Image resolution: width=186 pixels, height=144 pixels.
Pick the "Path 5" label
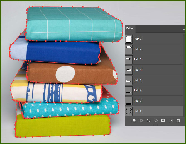click(138, 80)
